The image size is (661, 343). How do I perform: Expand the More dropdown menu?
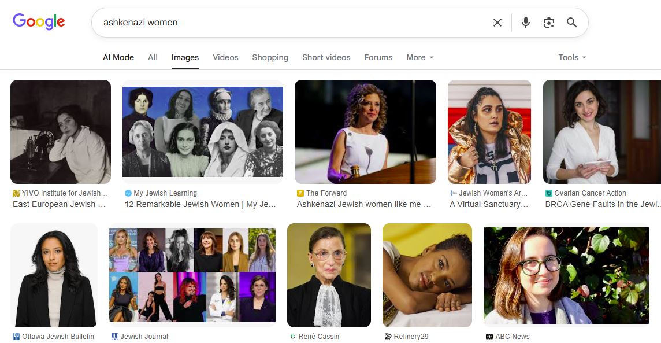point(420,57)
